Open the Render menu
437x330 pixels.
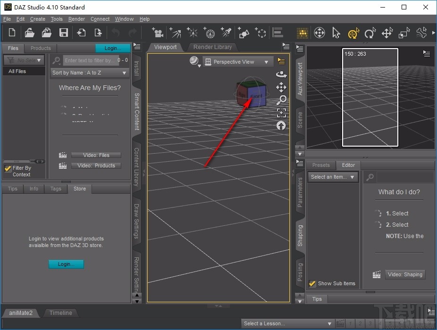(x=76, y=19)
